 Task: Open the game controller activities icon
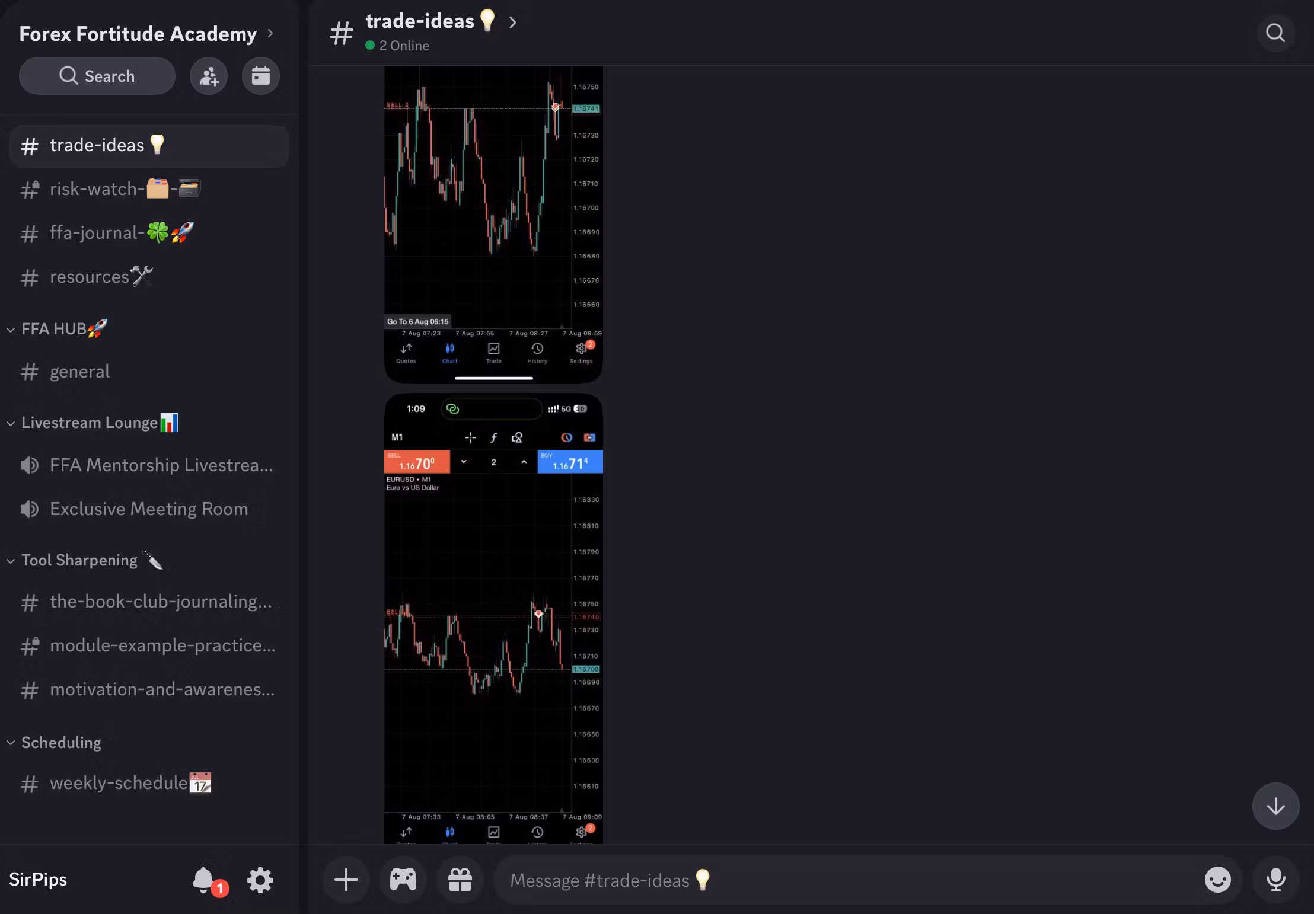[x=403, y=880]
